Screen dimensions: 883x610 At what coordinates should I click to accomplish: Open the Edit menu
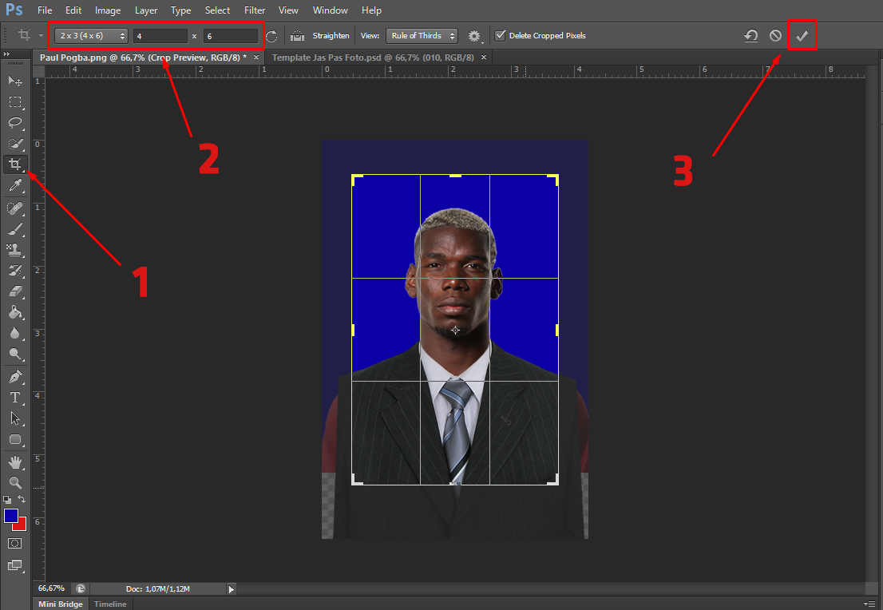click(73, 10)
